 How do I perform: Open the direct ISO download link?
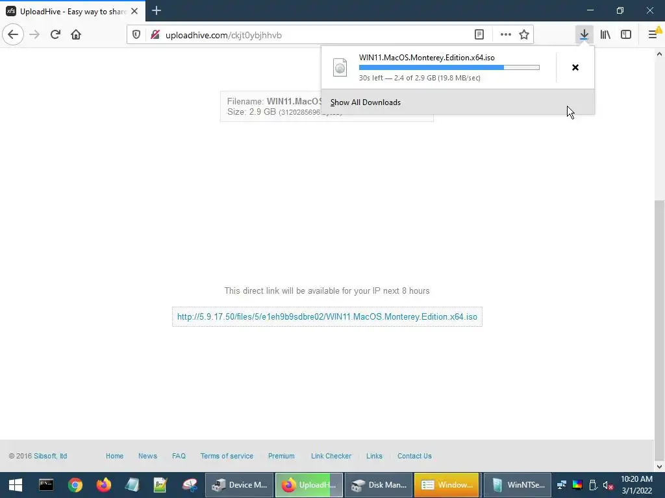click(x=327, y=316)
